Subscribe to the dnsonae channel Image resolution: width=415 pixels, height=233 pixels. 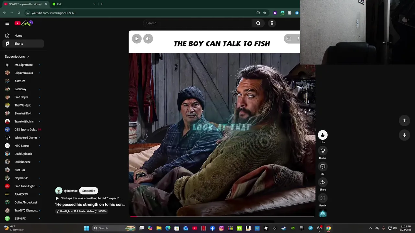(x=89, y=191)
